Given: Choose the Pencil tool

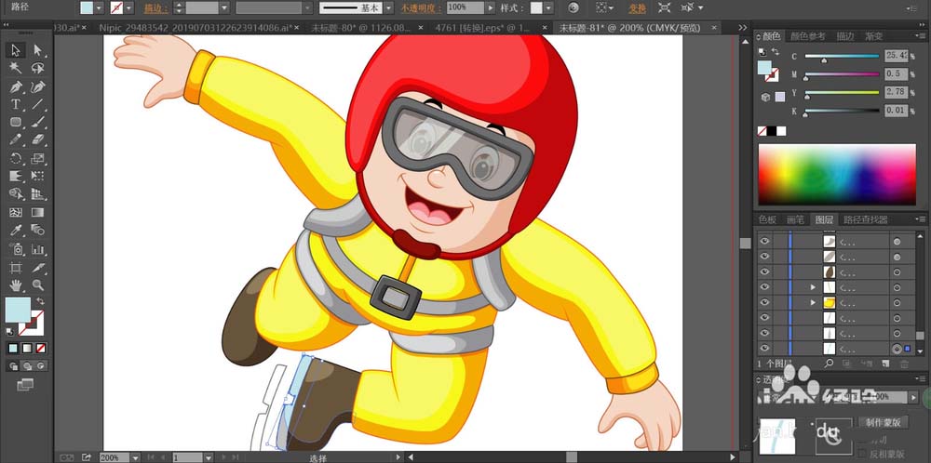Looking at the screenshot, I should pyautogui.click(x=16, y=139).
